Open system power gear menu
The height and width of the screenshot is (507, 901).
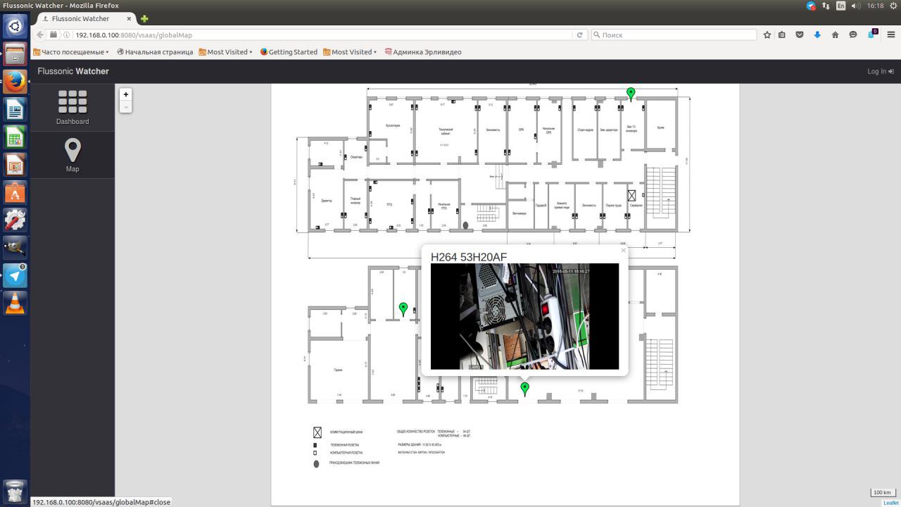[x=894, y=6]
